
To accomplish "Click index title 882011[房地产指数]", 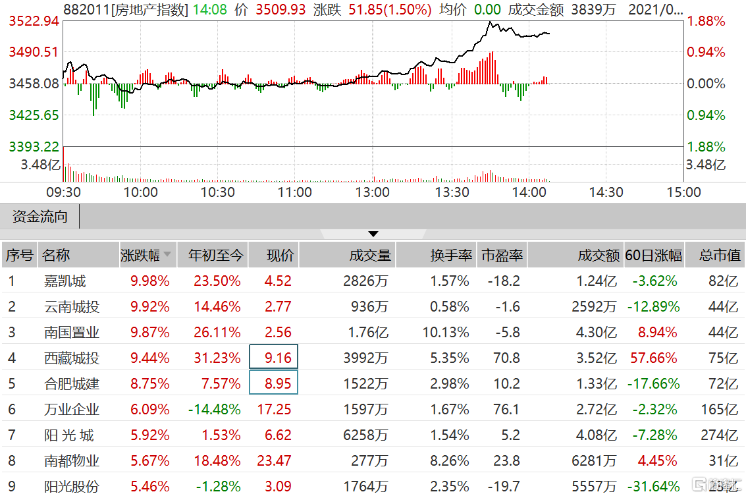I will (x=126, y=9).
